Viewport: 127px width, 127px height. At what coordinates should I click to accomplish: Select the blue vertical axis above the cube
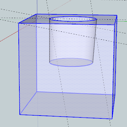click(37, 7)
